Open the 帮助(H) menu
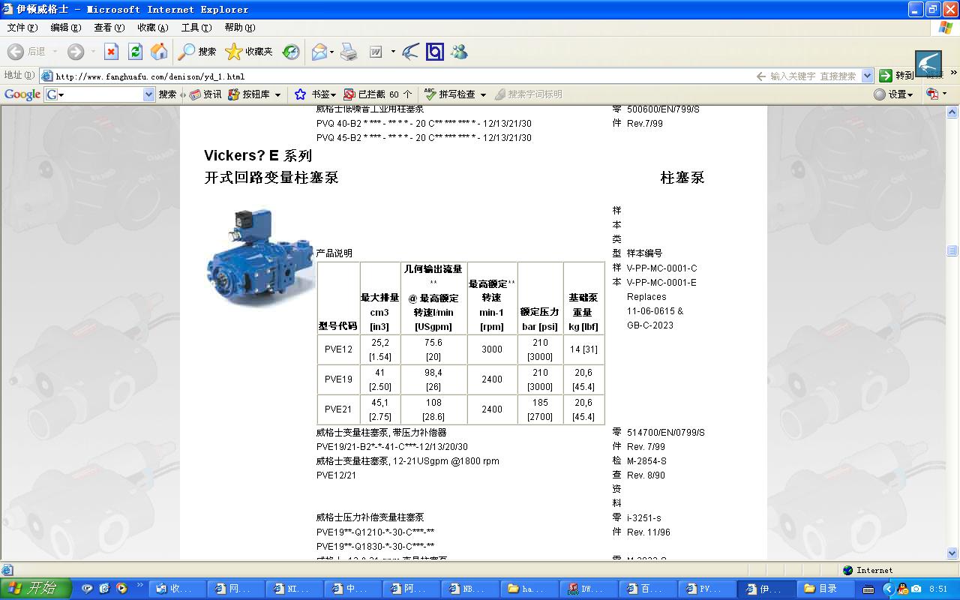This screenshot has height=600, width=960. coord(240,28)
